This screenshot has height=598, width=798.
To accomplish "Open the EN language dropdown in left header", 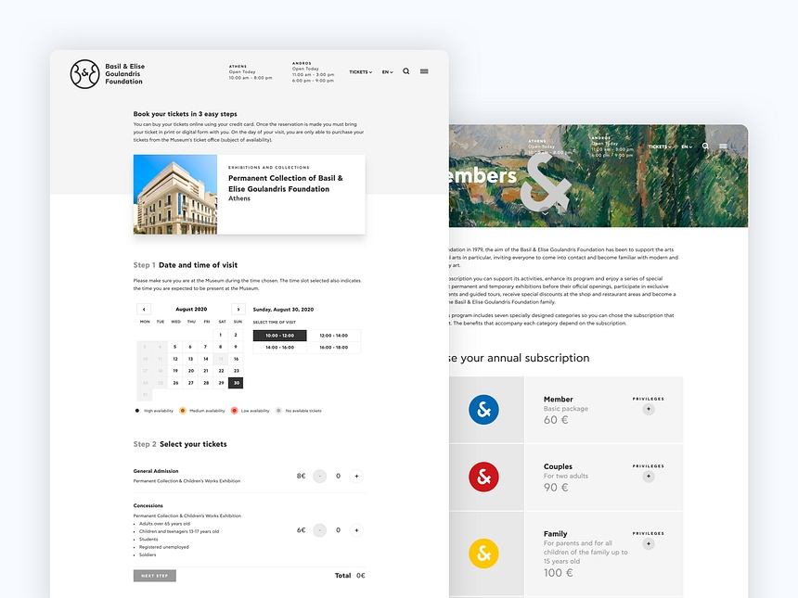I will coord(387,71).
